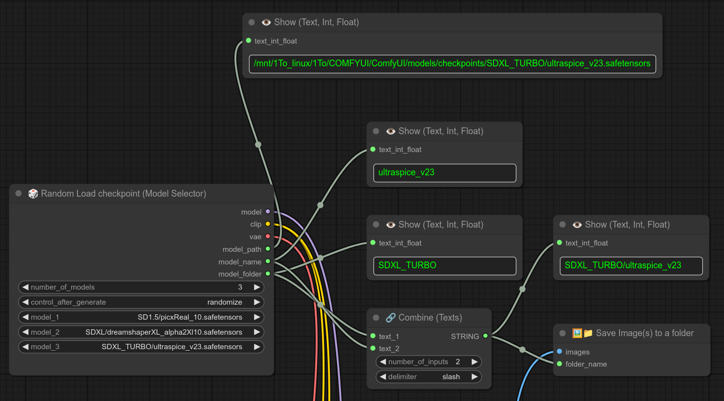Viewport: 724px width, 401px height.
Task: Collapse the Random Load checkpoint node via its gray dot
Action: pyautogui.click(x=18, y=194)
